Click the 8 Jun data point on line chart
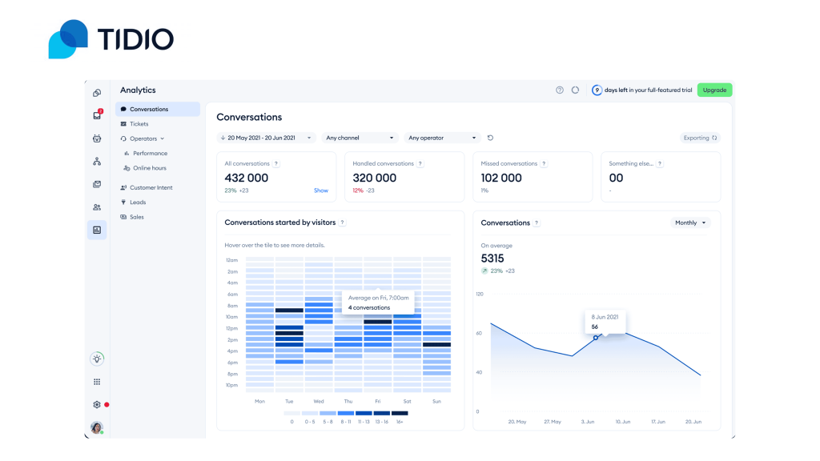Screen dimensions: 820x461 (596, 338)
